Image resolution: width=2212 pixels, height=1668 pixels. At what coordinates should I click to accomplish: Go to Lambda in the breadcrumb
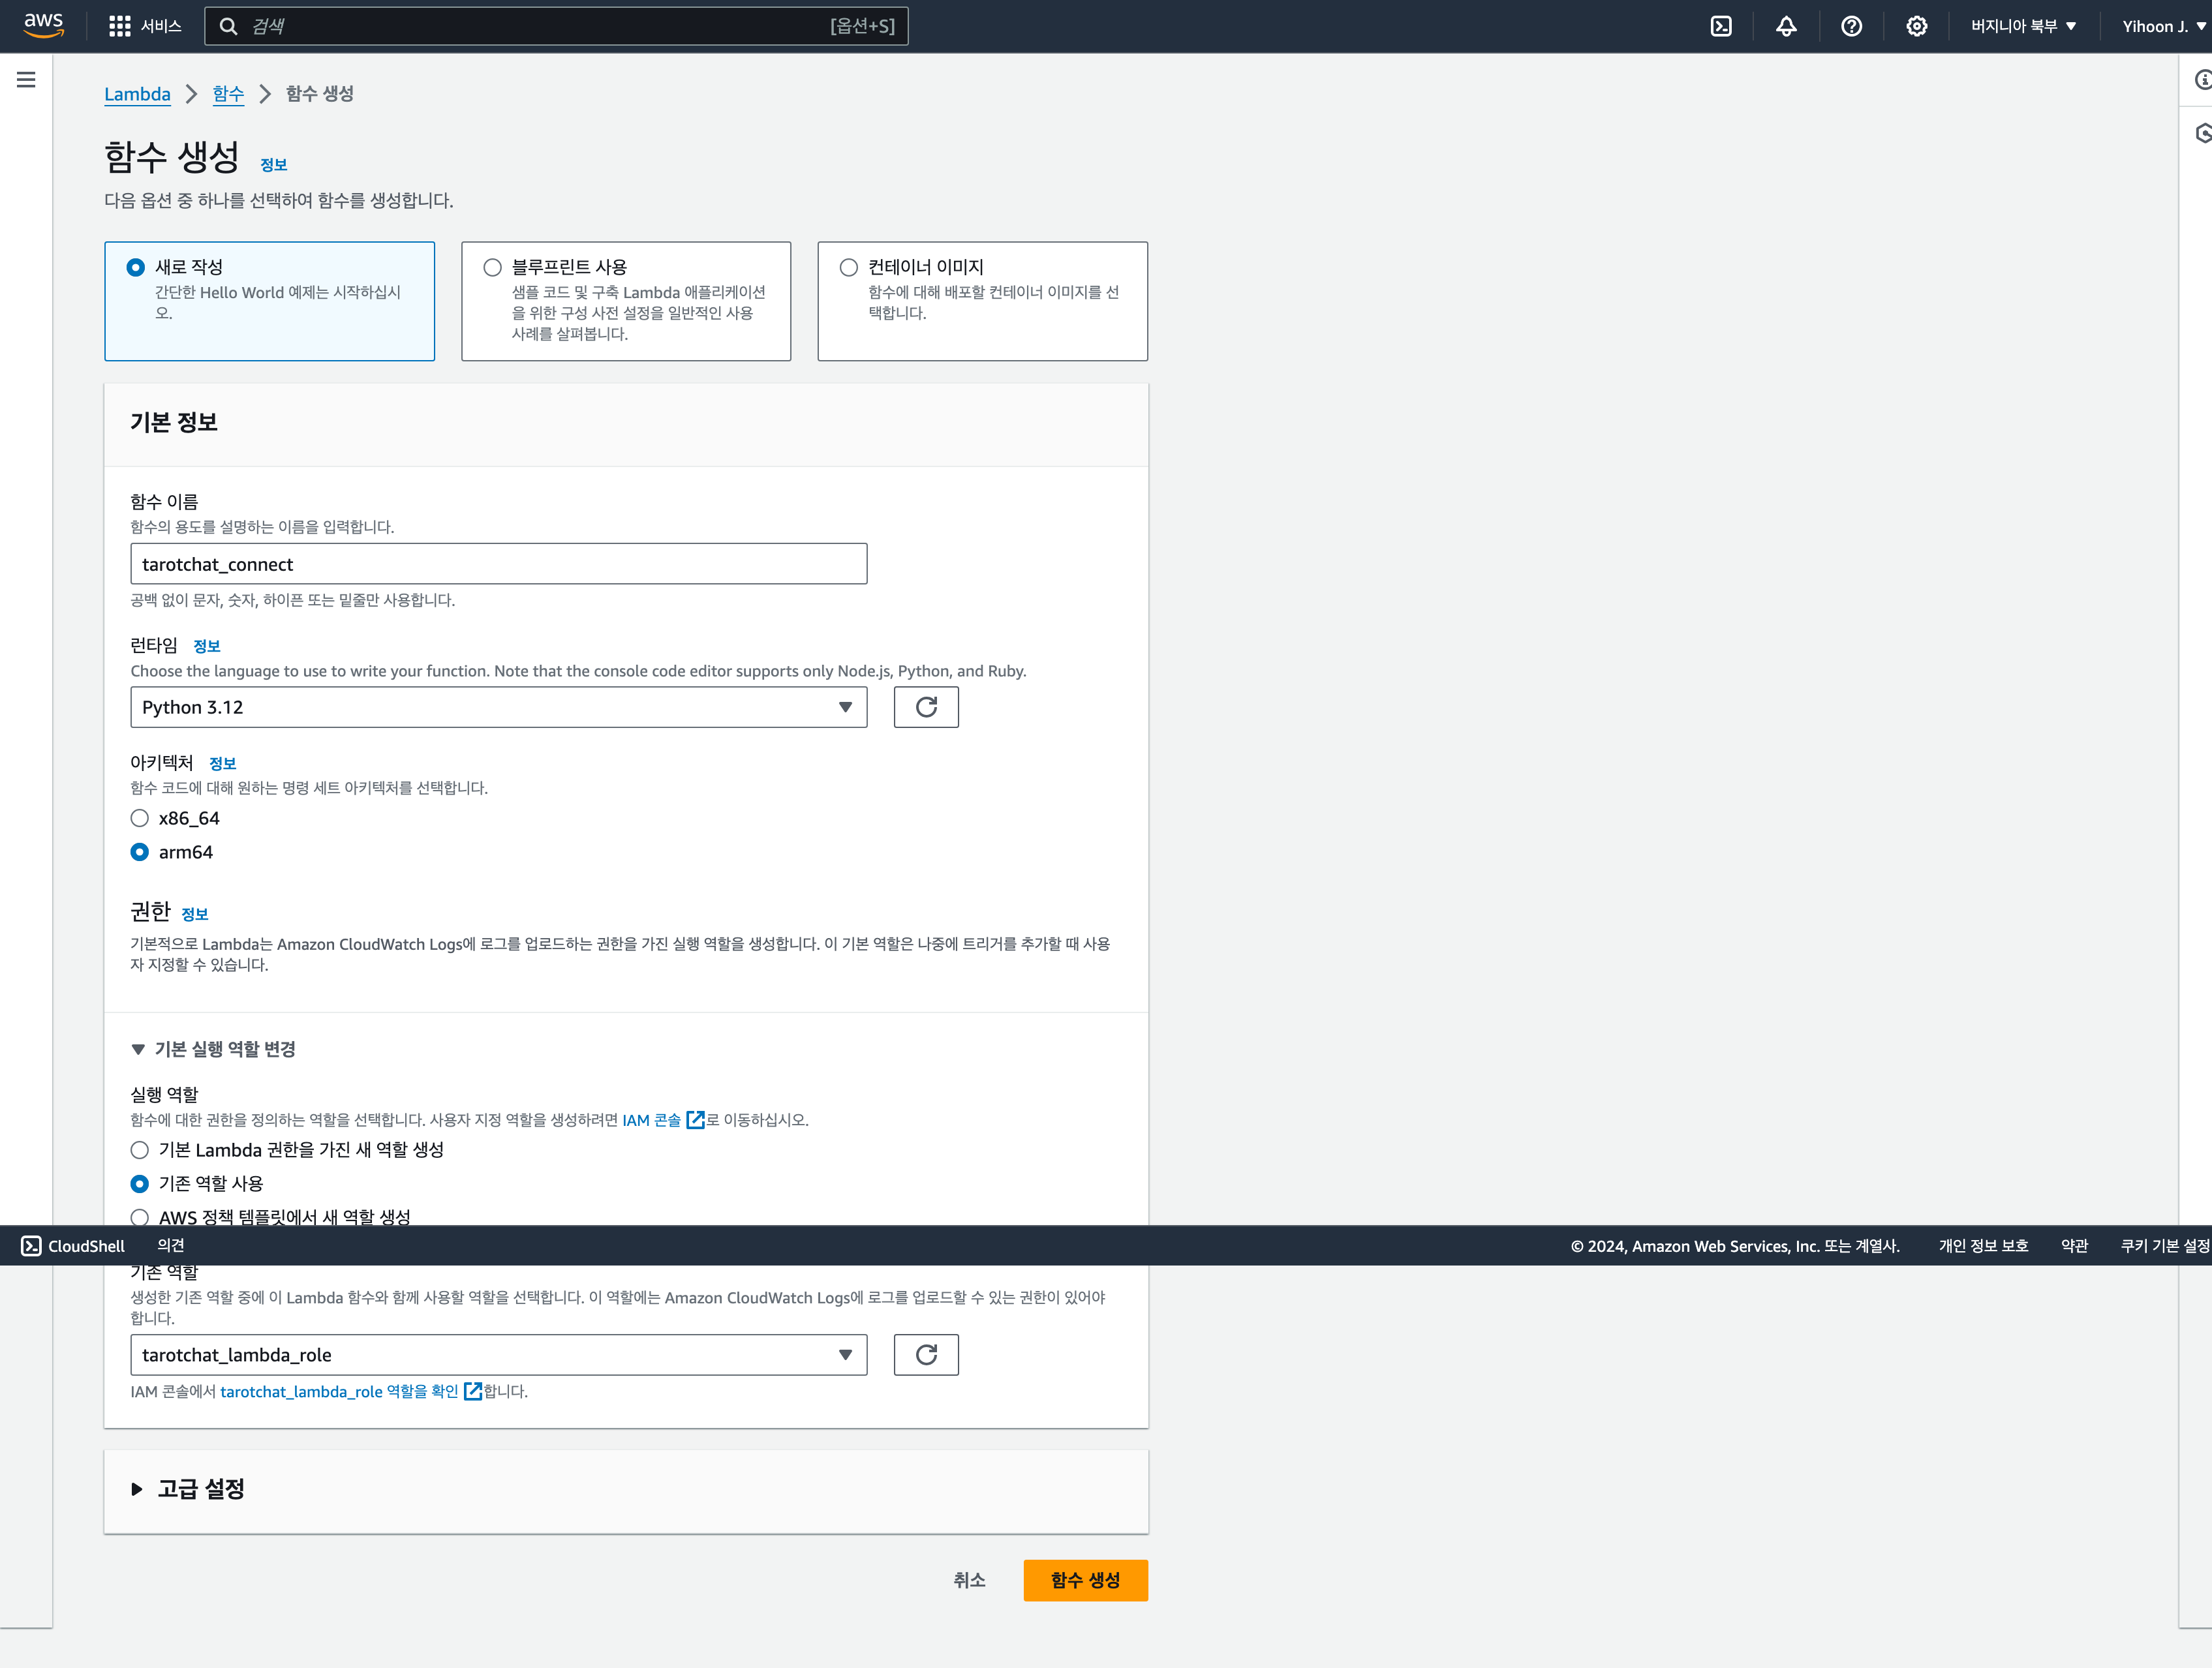coord(137,94)
